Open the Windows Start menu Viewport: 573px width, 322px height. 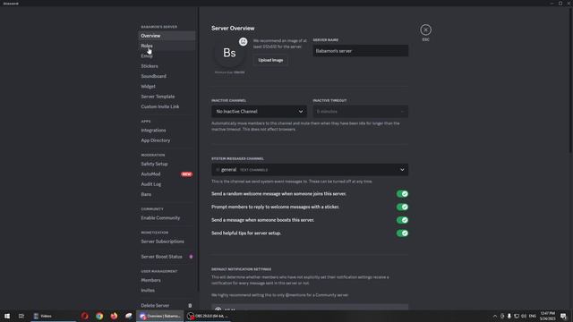click(x=7, y=316)
